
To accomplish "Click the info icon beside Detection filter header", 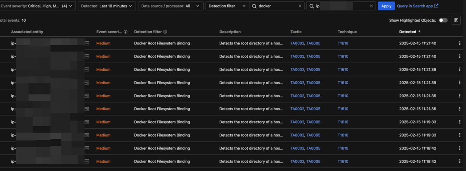I will click(165, 32).
